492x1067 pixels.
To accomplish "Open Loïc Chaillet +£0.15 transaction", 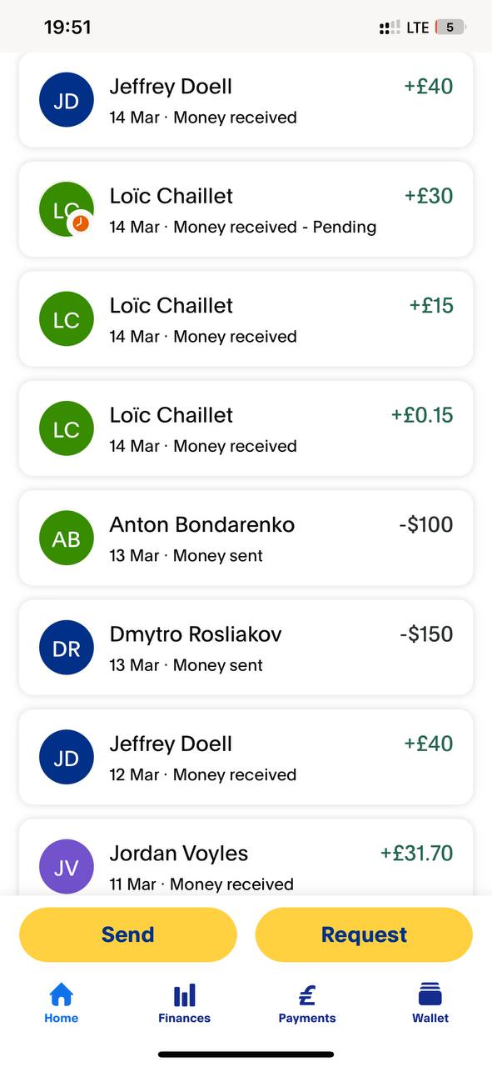I will (x=246, y=428).
